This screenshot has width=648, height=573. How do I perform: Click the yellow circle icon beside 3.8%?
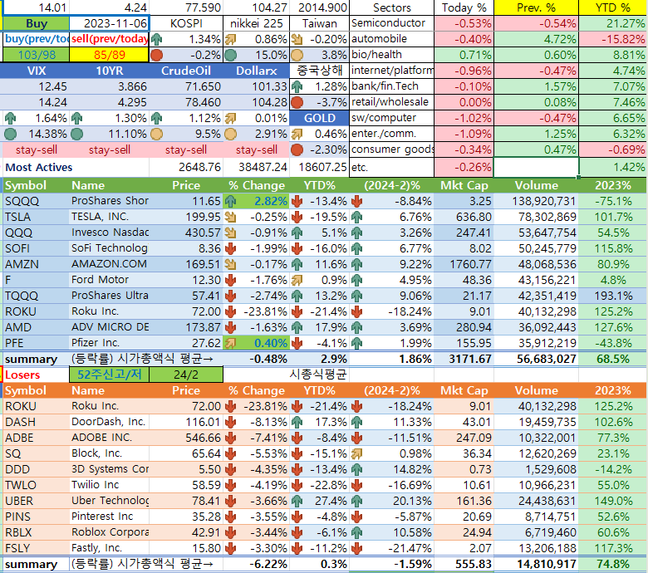[297, 56]
